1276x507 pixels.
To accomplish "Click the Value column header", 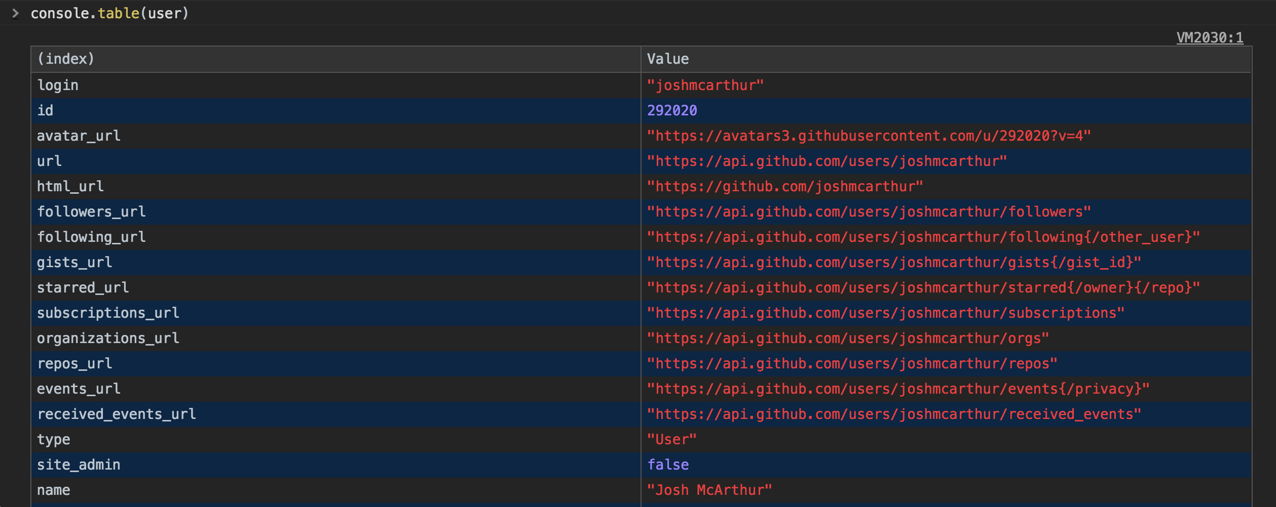I will (946, 59).
